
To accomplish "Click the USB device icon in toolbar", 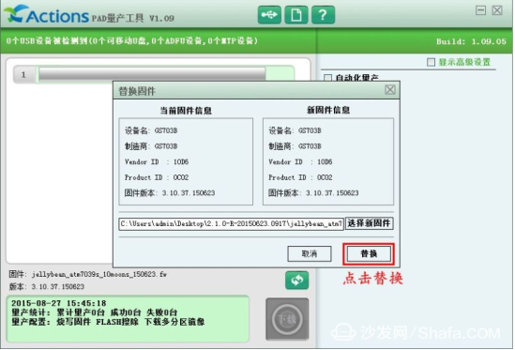I will 269,15.
